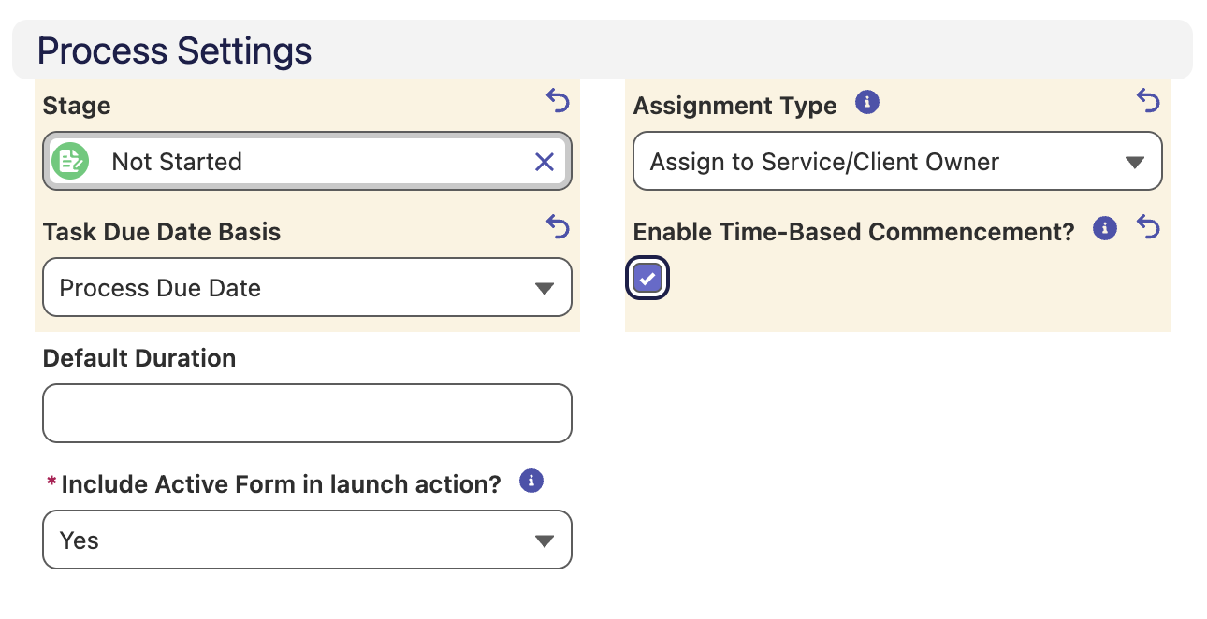The height and width of the screenshot is (619, 1207).
Task: Click the Enable Time-Based Commencement label
Action: click(x=854, y=232)
